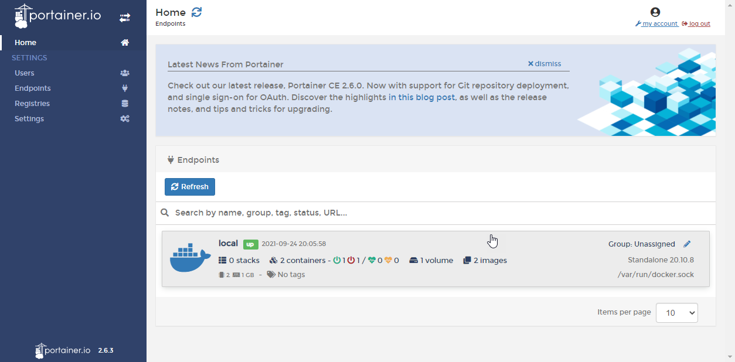Toggle the sidebar with the arrows icon
Screen dimensions: 735x362
(x=125, y=18)
